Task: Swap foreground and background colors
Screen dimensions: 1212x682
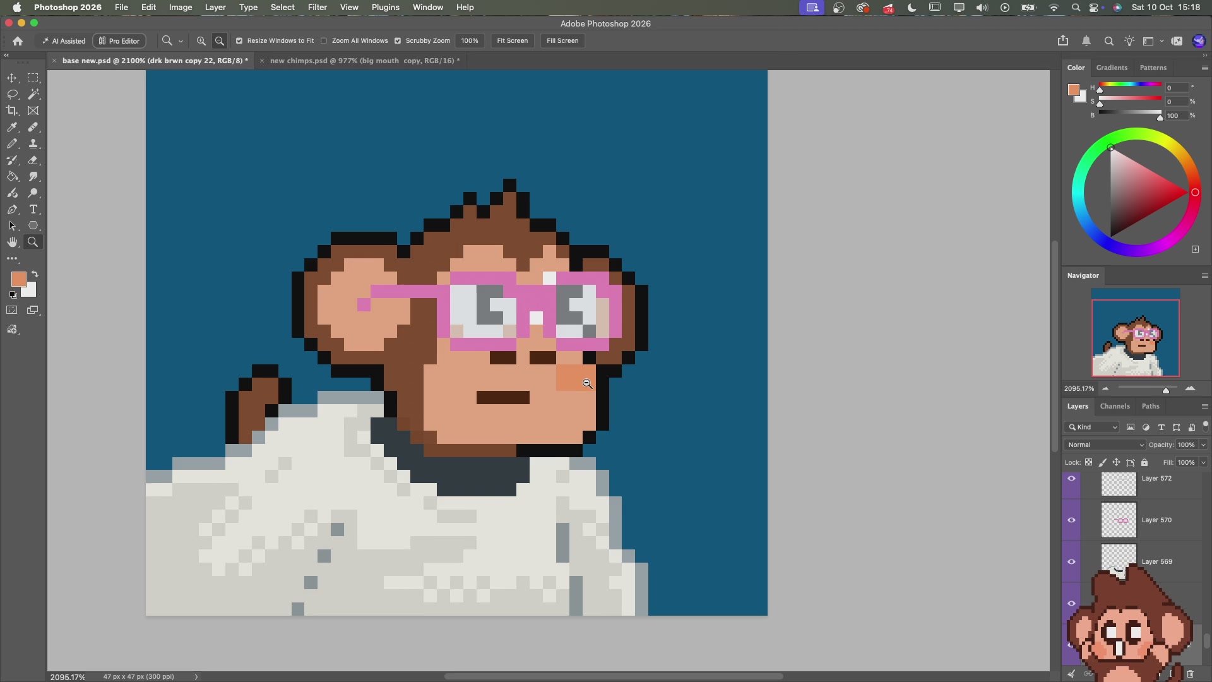Action: click(x=35, y=274)
